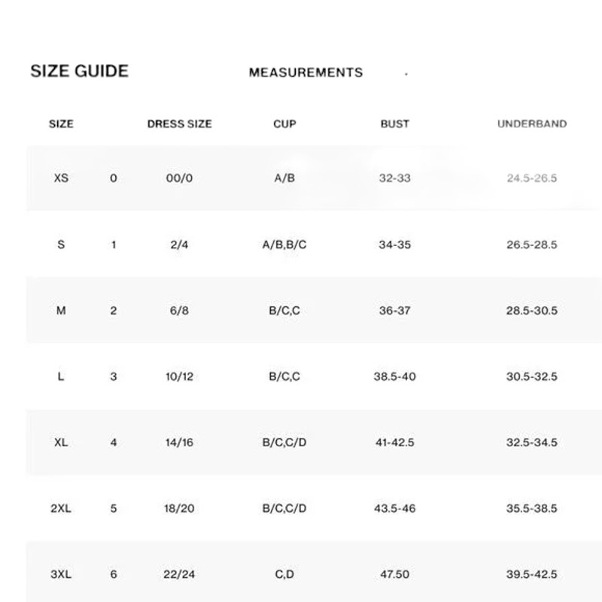602x602 pixels.
Task: Select the L size row label
Action: click(61, 377)
